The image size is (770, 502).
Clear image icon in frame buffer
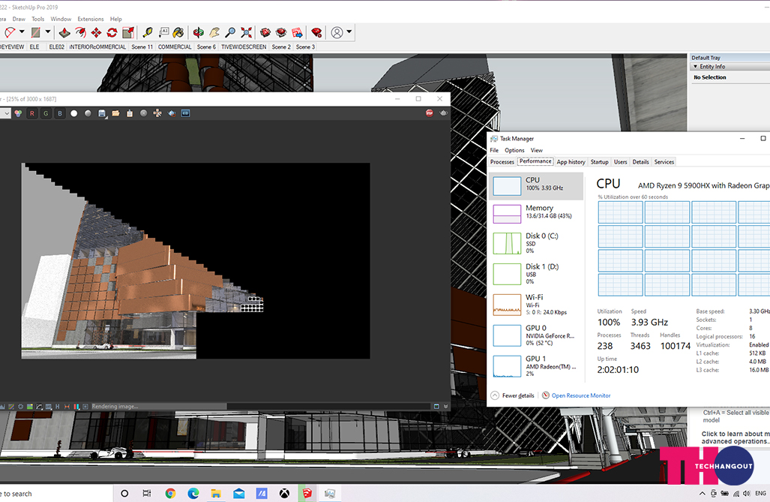click(x=143, y=113)
